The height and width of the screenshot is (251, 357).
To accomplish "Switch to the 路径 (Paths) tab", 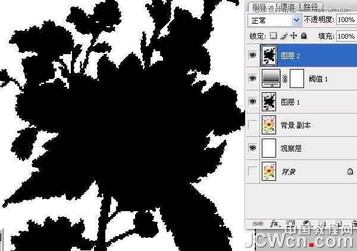I will point(311,7).
